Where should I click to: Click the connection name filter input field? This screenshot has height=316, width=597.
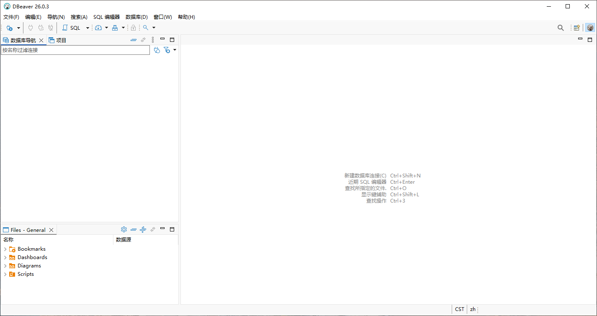click(x=75, y=50)
